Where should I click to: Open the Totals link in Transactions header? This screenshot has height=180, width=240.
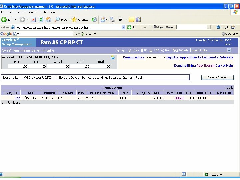tap(229, 88)
